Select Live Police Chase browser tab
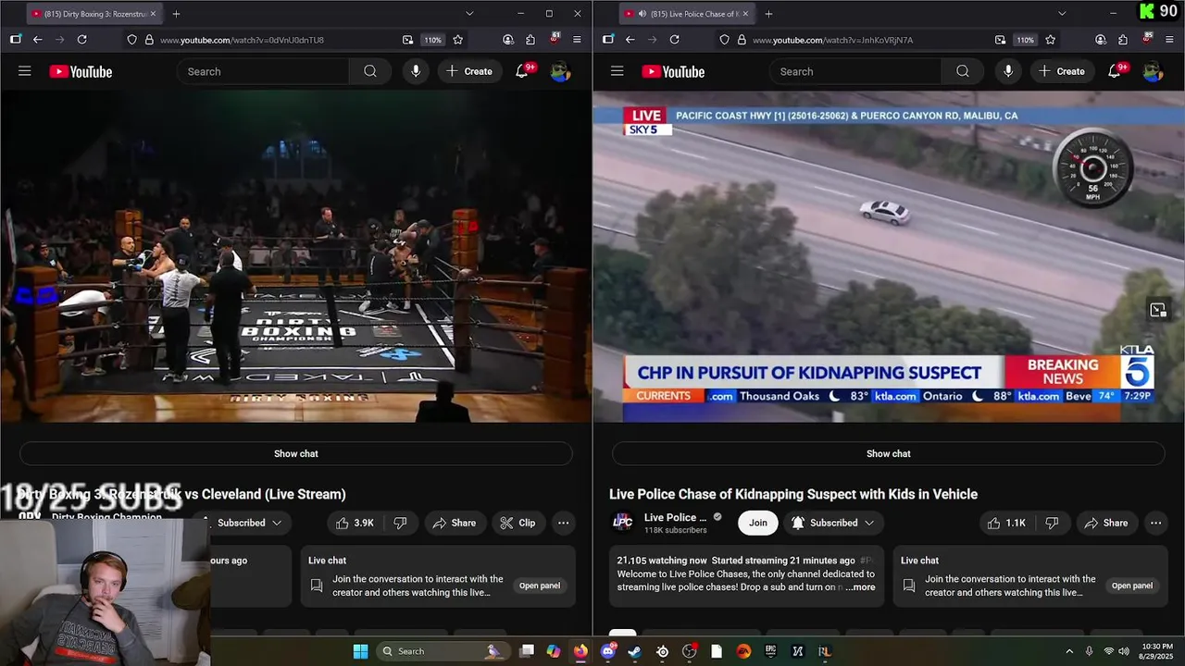 click(686, 14)
